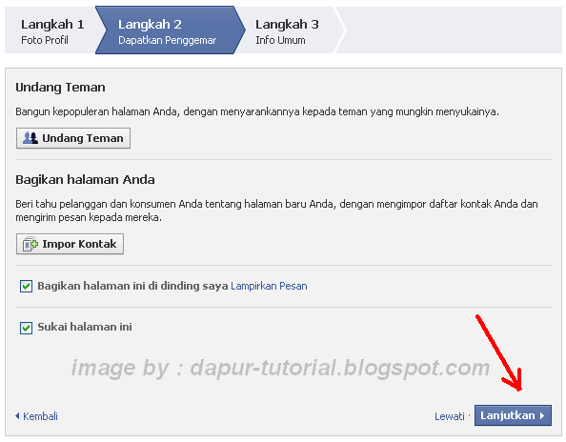
Task: Toggle the Sukai halaman ini checkbox
Action: (x=26, y=328)
